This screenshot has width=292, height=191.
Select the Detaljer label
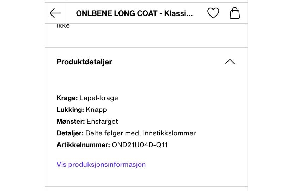pos(70,133)
